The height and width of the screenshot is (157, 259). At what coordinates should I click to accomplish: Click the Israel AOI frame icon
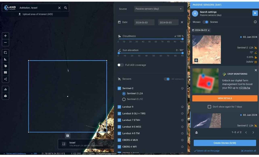pos(64,144)
